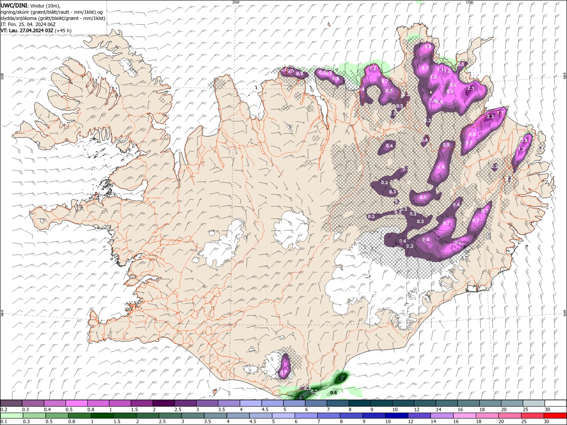The height and width of the screenshot is (425, 567).
Task: Click the '0.1' label in rain legend row
Action: click(x=4, y=422)
